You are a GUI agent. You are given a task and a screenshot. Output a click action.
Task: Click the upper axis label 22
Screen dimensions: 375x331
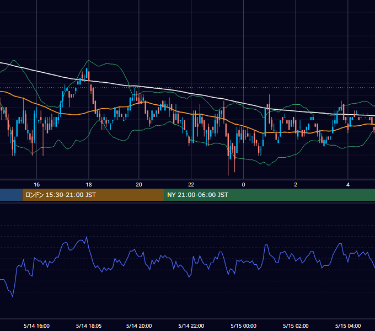[191, 185]
